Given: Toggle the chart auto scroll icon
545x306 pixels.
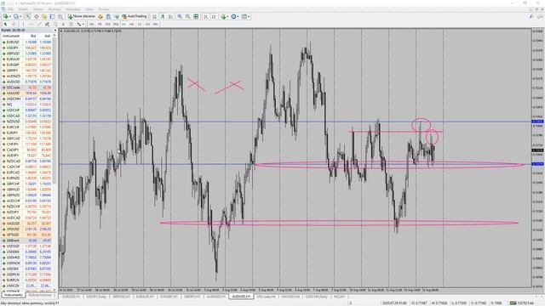Looking at the screenshot, I should [206, 16].
